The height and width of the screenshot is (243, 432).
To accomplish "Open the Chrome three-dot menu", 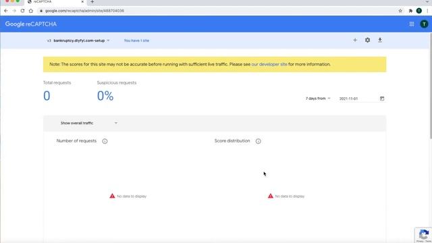I will (427, 11).
